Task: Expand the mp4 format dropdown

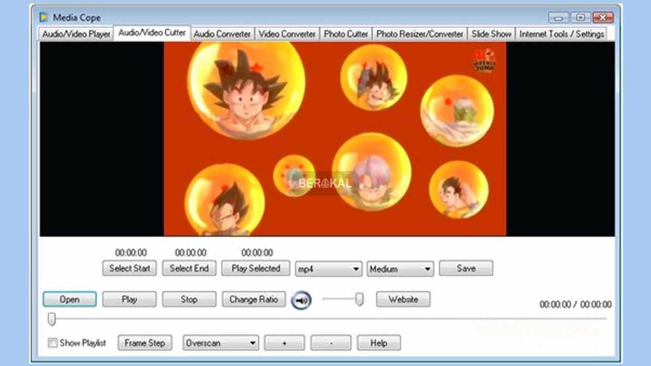Action: (329, 269)
